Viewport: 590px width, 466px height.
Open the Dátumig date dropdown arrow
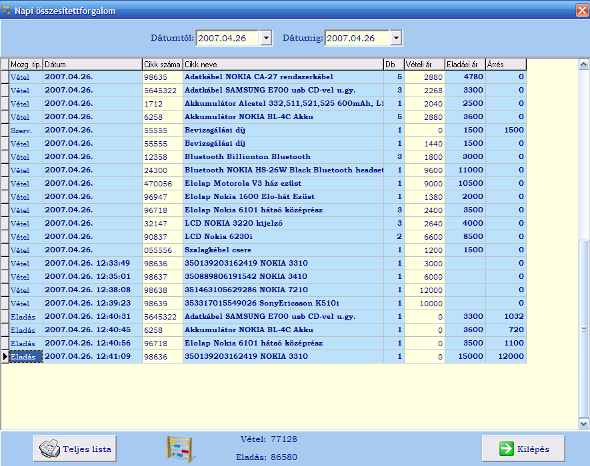coord(396,38)
